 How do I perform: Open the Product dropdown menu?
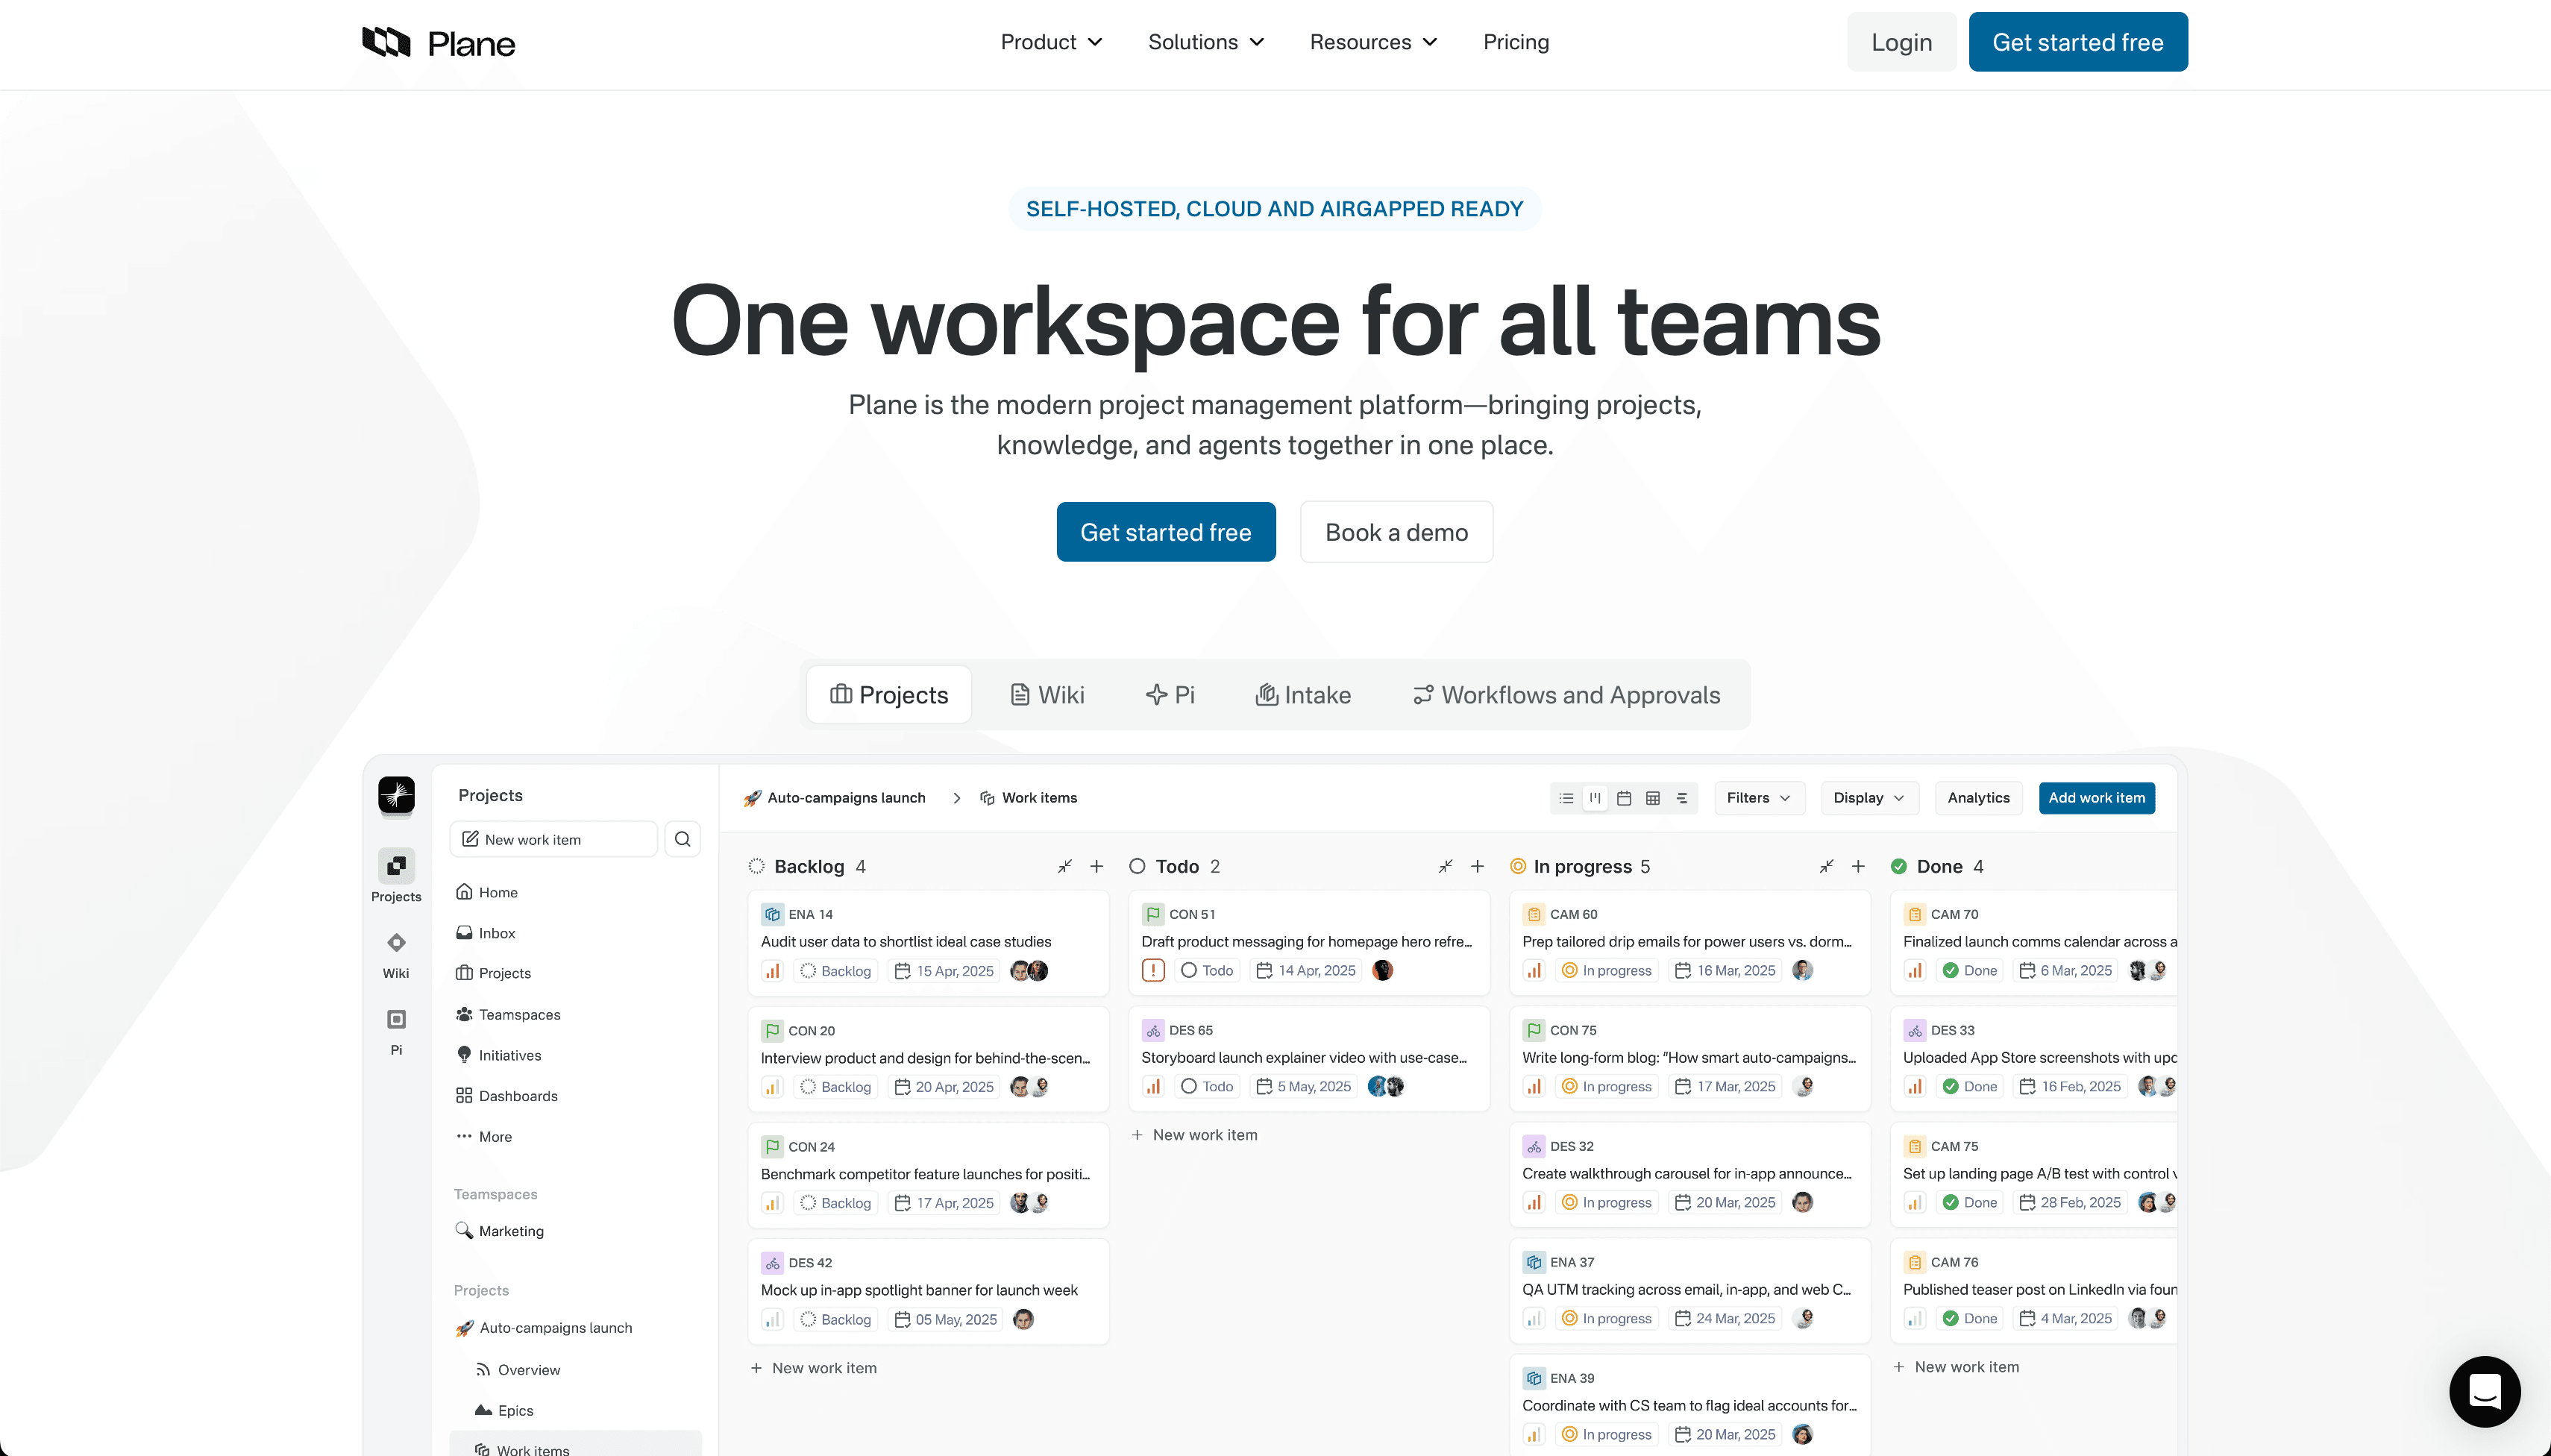(1051, 42)
